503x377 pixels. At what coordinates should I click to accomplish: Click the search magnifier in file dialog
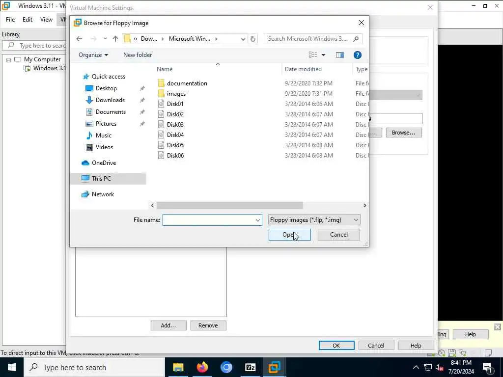click(x=356, y=39)
